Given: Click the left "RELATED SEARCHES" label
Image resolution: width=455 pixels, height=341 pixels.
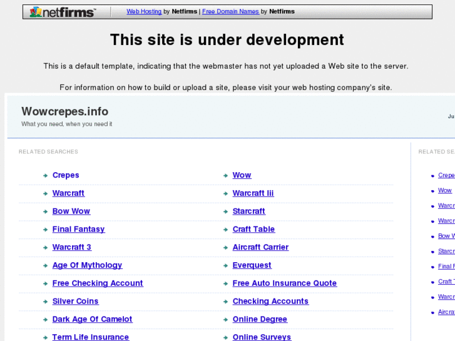Looking at the screenshot, I should (x=48, y=152).
